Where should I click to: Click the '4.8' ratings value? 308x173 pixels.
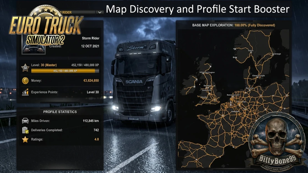click(97, 139)
